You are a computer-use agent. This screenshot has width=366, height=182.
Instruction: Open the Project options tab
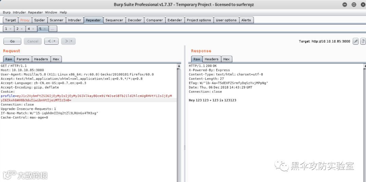tap(199, 20)
